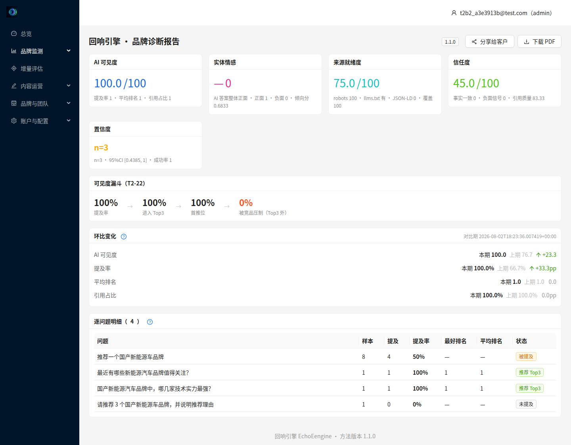The height and width of the screenshot is (445, 571).
Task: Click the EchoEngine logo icon
Action: (12, 12)
